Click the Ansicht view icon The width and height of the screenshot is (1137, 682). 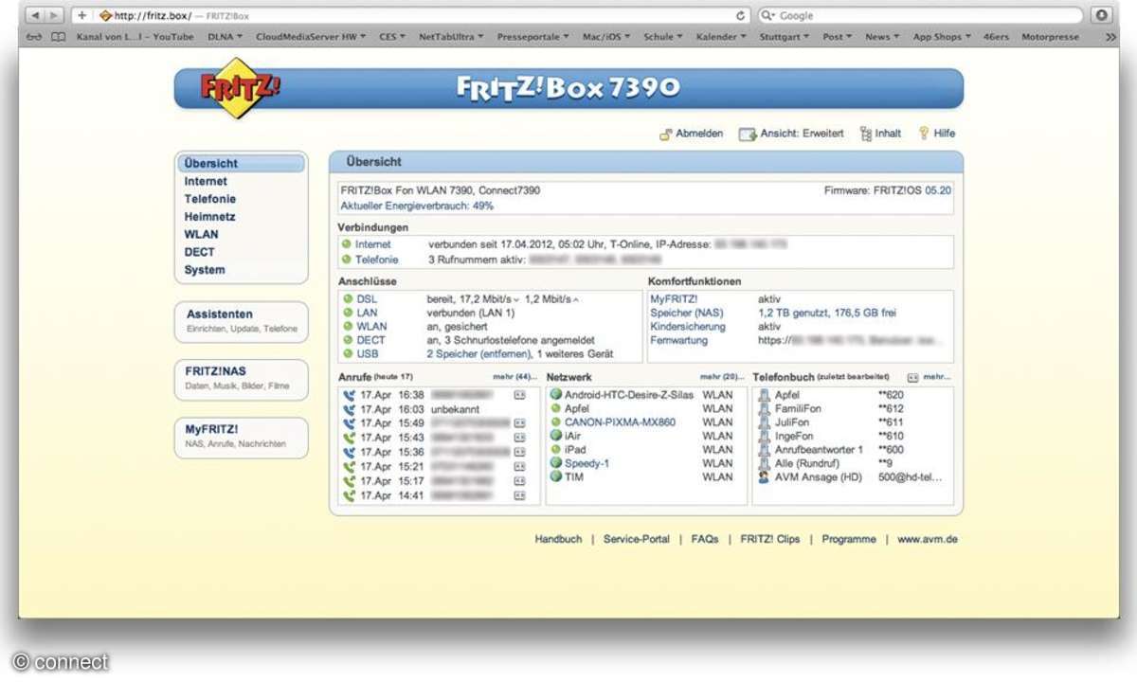tap(748, 134)
